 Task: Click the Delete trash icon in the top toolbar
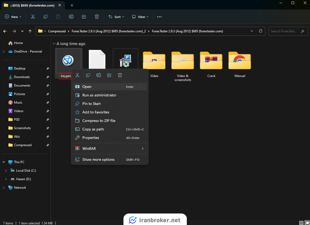[97, 17]
